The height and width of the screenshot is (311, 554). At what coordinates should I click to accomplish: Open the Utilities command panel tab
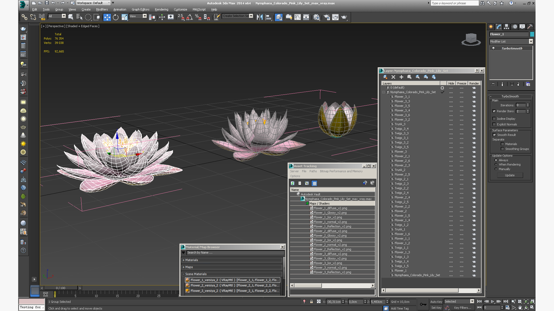(x=530, y=26)
